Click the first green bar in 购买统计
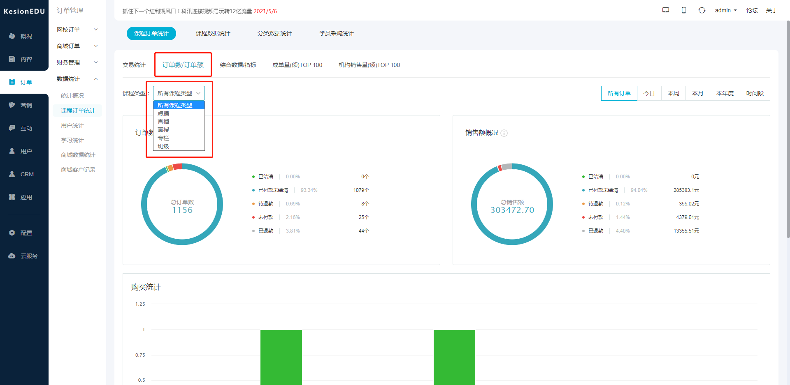The width and height of the screenshot is (790, 385). (281, 357)
